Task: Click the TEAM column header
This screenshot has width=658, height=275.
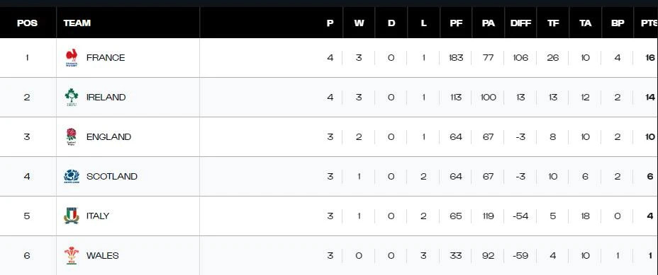Action: (77, 23)
